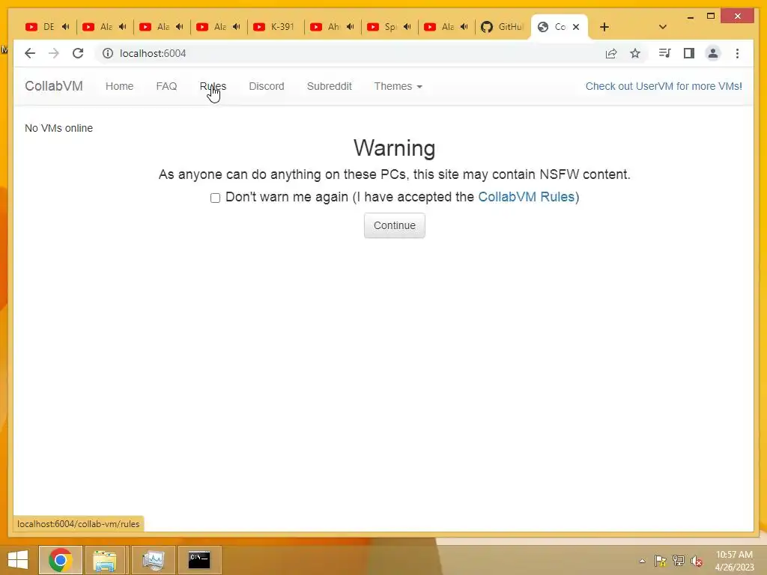The width and height of the screenshot is (767, 575).
Task: Minimize the Chrome window
Action: coord(690,16)
